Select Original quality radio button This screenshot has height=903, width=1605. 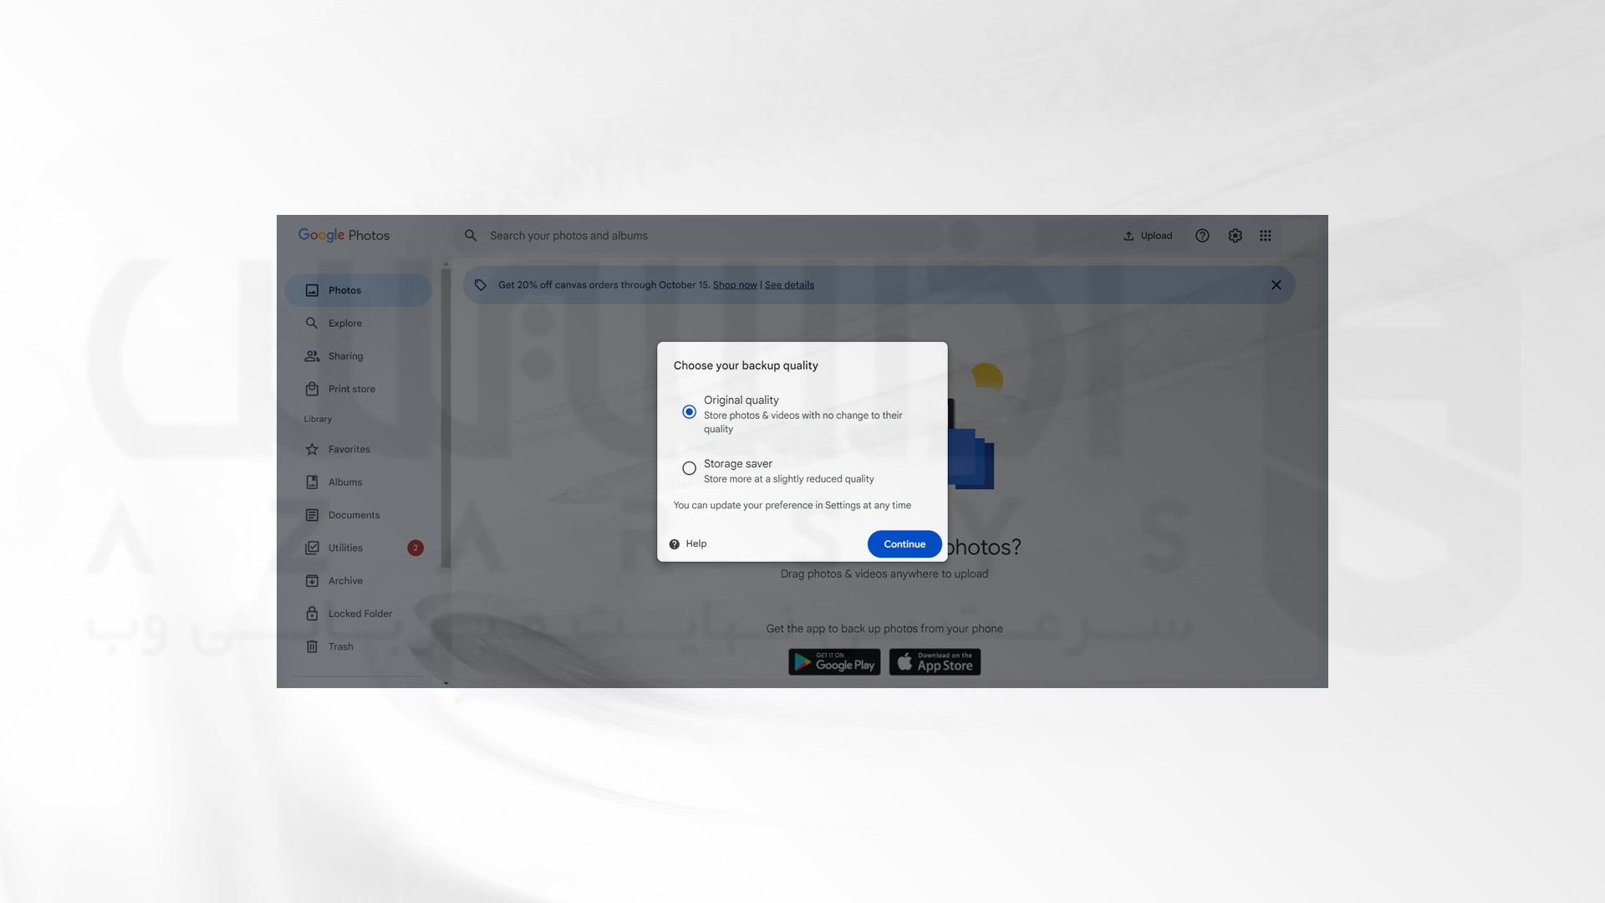(689, 412)
